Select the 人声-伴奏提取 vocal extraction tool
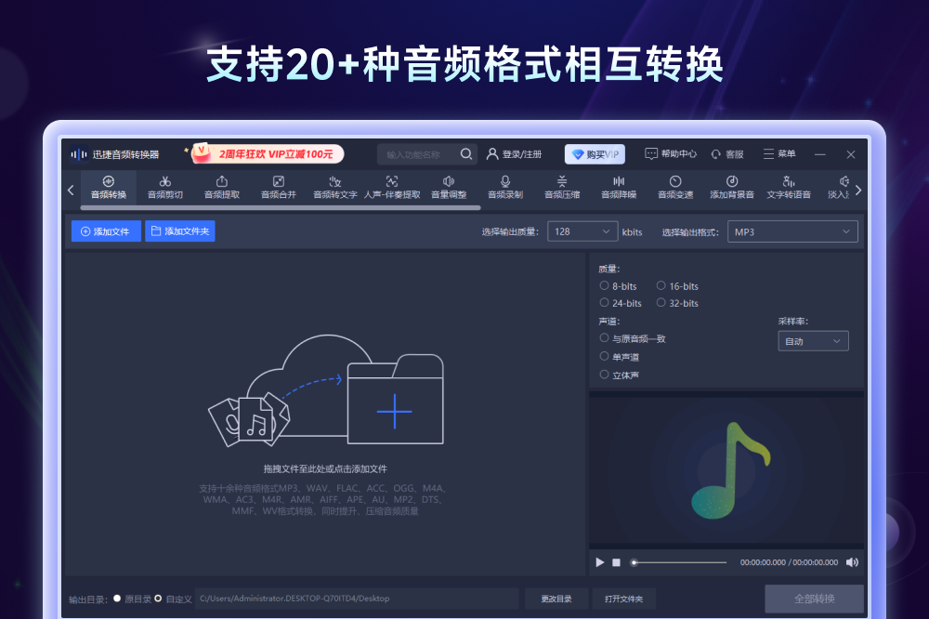929x619 pixels. [x=392, y=188]
